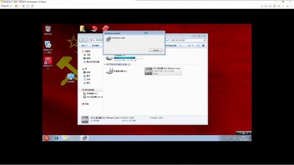The image size is (294, 165).
Task: Select Local Disk (C:) in navigation pane
Action: (90, 93)
